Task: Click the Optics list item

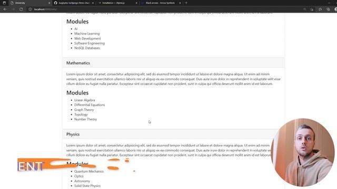Action: (79, 176)
